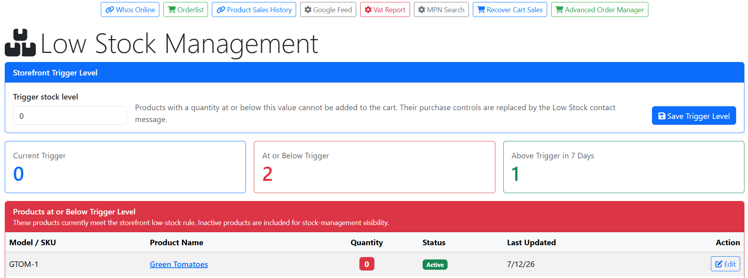Click the red quantity 0 badge

(x=366, y=264)
